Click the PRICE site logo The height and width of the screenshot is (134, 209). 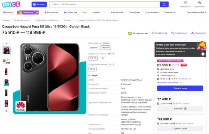(11, 4)
